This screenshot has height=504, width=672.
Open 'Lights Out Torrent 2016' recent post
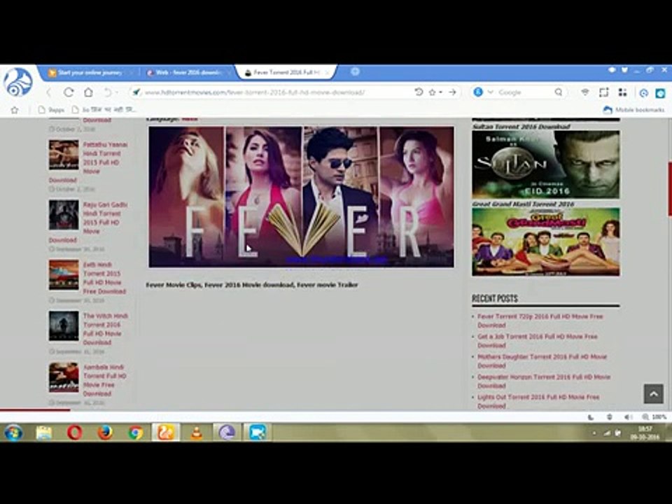538,401
